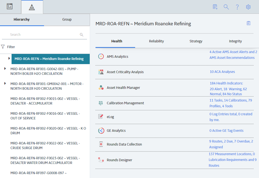This screenshot has width=259, height=178.
Task: Click the Calibration Management scales icon
Action: [100, 103]
